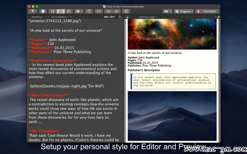Toggle the preview lock icon
247x154 pixels.
point(127,17)
